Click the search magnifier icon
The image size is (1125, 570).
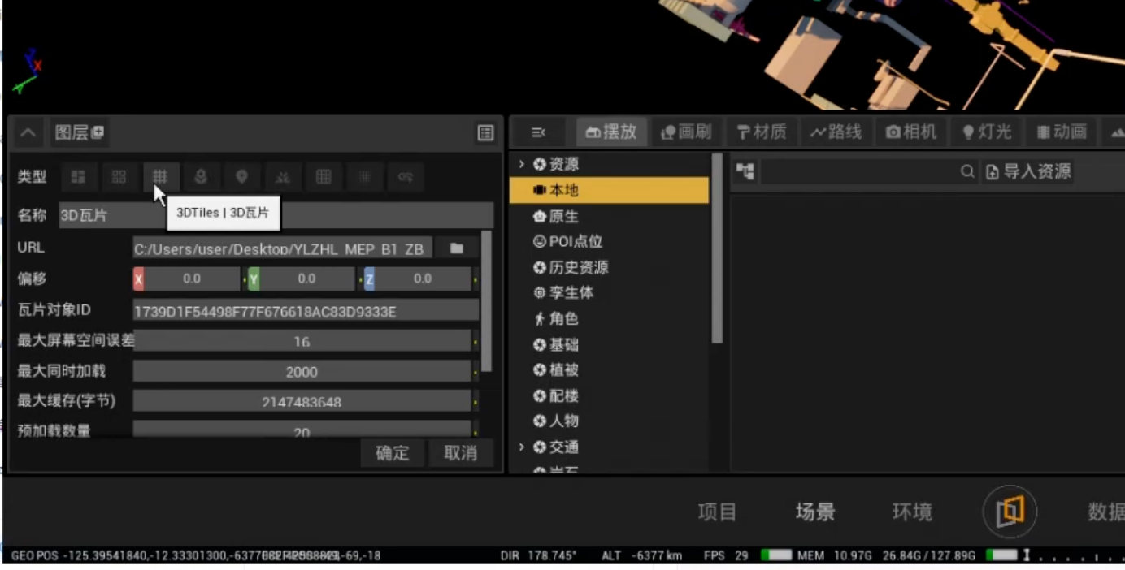(x=967, y=171)
